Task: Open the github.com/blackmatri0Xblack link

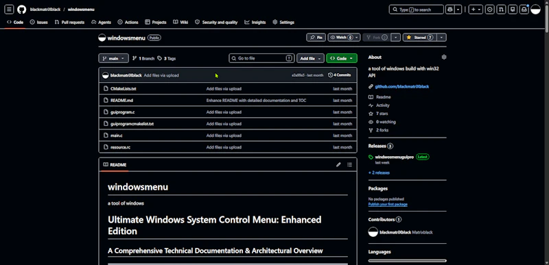Action: pyautogui.click(x=402, y=86)
